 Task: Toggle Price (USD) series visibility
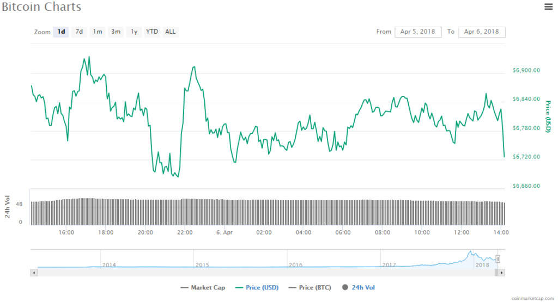[257, 287]
